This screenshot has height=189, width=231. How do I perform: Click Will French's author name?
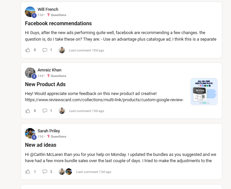48,9
